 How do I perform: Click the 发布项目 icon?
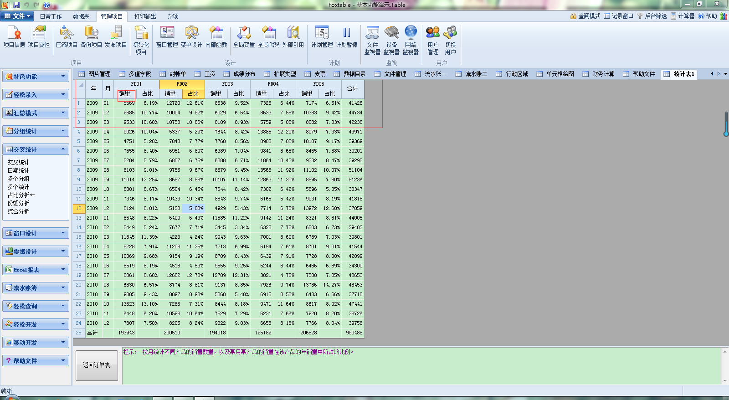(116, 37)
